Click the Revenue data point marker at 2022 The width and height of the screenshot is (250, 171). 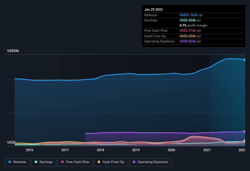point(245,60)
